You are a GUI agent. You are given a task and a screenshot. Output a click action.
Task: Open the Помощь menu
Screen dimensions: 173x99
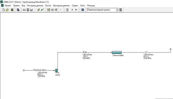pyautogui.click(x=91, y=5)
